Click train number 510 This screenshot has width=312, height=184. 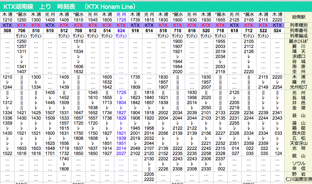click(x=36, y=31)
